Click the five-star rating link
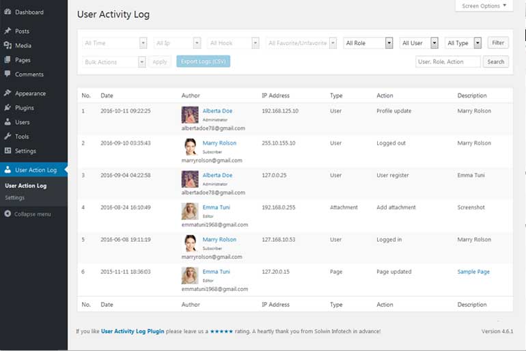Screen dimensions: 526x351 221,331
